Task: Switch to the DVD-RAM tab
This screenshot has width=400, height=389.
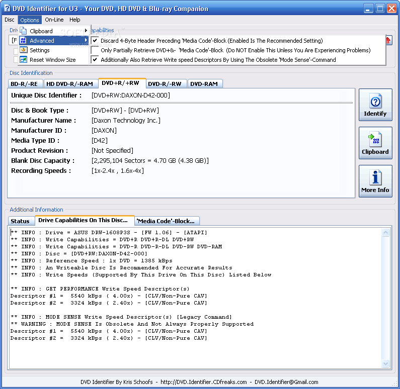Action: coord(204,84)
